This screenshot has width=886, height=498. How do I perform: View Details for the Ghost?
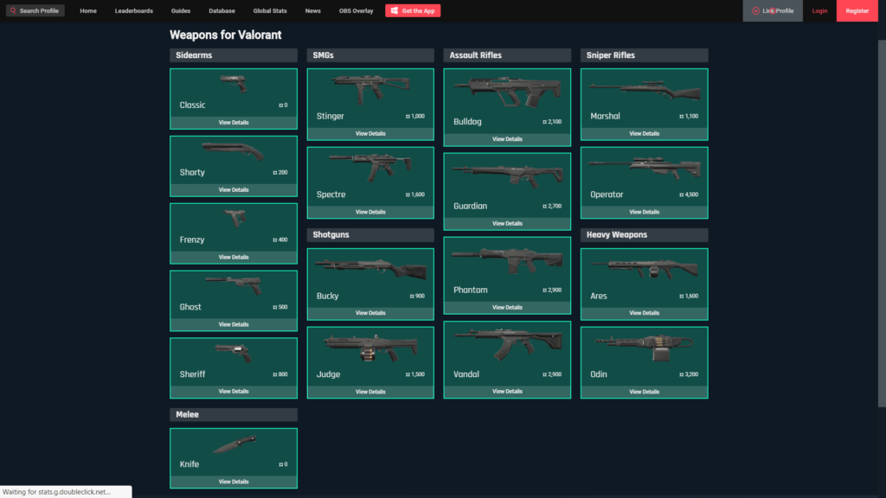click(x=234, y=325)
